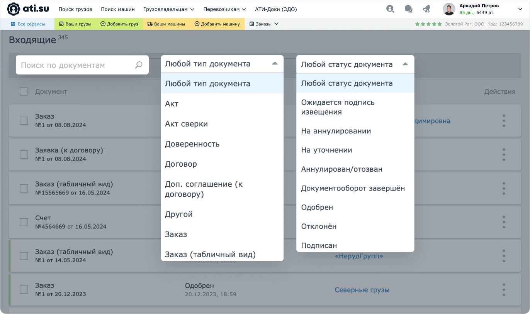Collapse the Любой статус документа dropdown
530x314 pixels.
[405, 64]
